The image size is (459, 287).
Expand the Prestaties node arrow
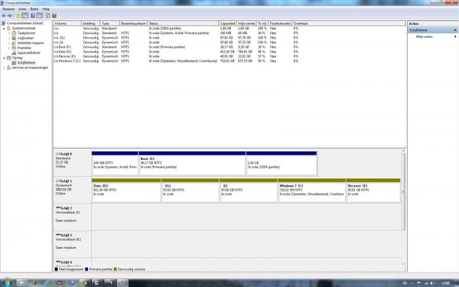(x=9, y=48)
